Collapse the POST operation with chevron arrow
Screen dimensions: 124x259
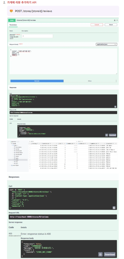coord(117,20)
